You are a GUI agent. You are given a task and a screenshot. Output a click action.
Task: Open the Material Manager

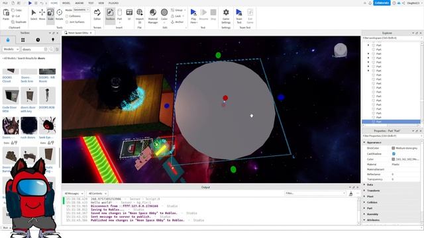pos(153,16)
